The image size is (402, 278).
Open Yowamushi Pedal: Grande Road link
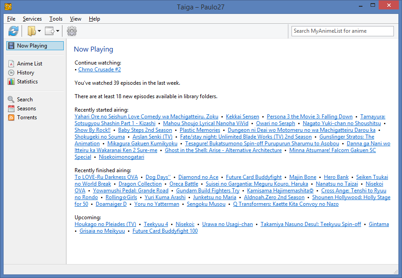[131, 191]
